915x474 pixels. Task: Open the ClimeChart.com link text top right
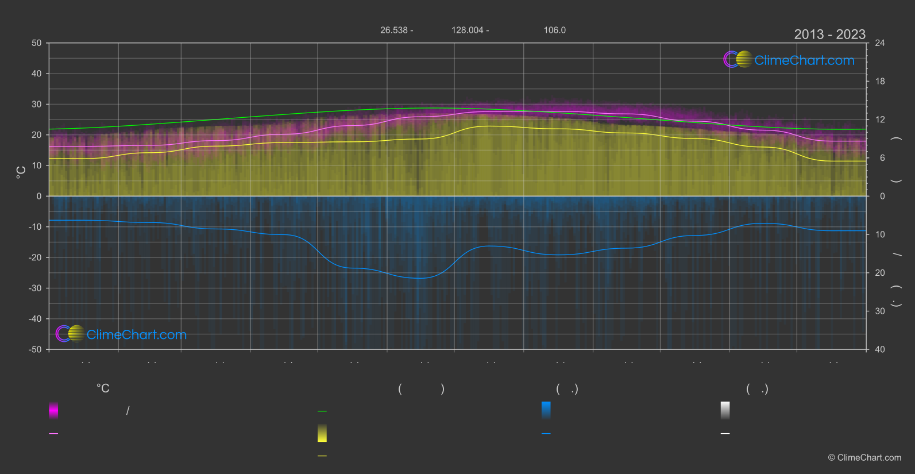tap(804, 60)
